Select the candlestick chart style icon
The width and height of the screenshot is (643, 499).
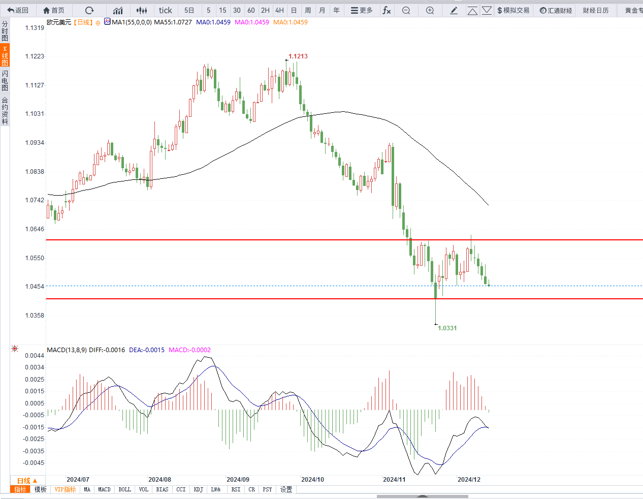142,10
